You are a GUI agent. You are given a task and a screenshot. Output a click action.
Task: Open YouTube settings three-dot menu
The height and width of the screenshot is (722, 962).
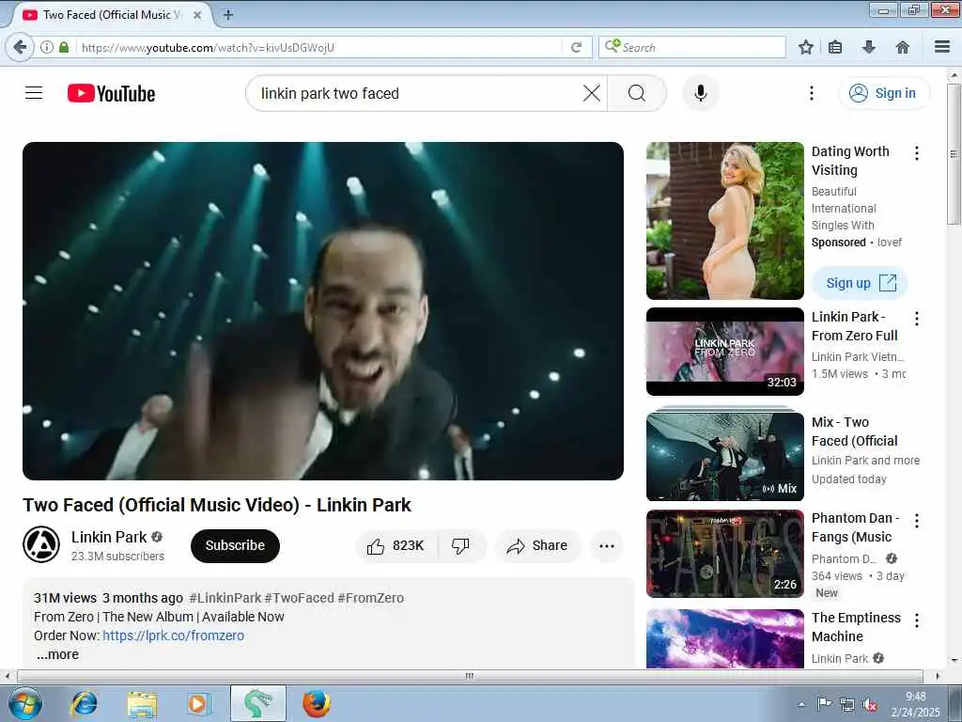[812, 93]
